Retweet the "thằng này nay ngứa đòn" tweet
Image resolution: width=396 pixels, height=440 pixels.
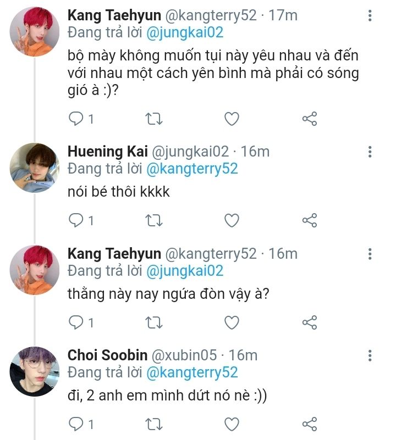(153, 322)
